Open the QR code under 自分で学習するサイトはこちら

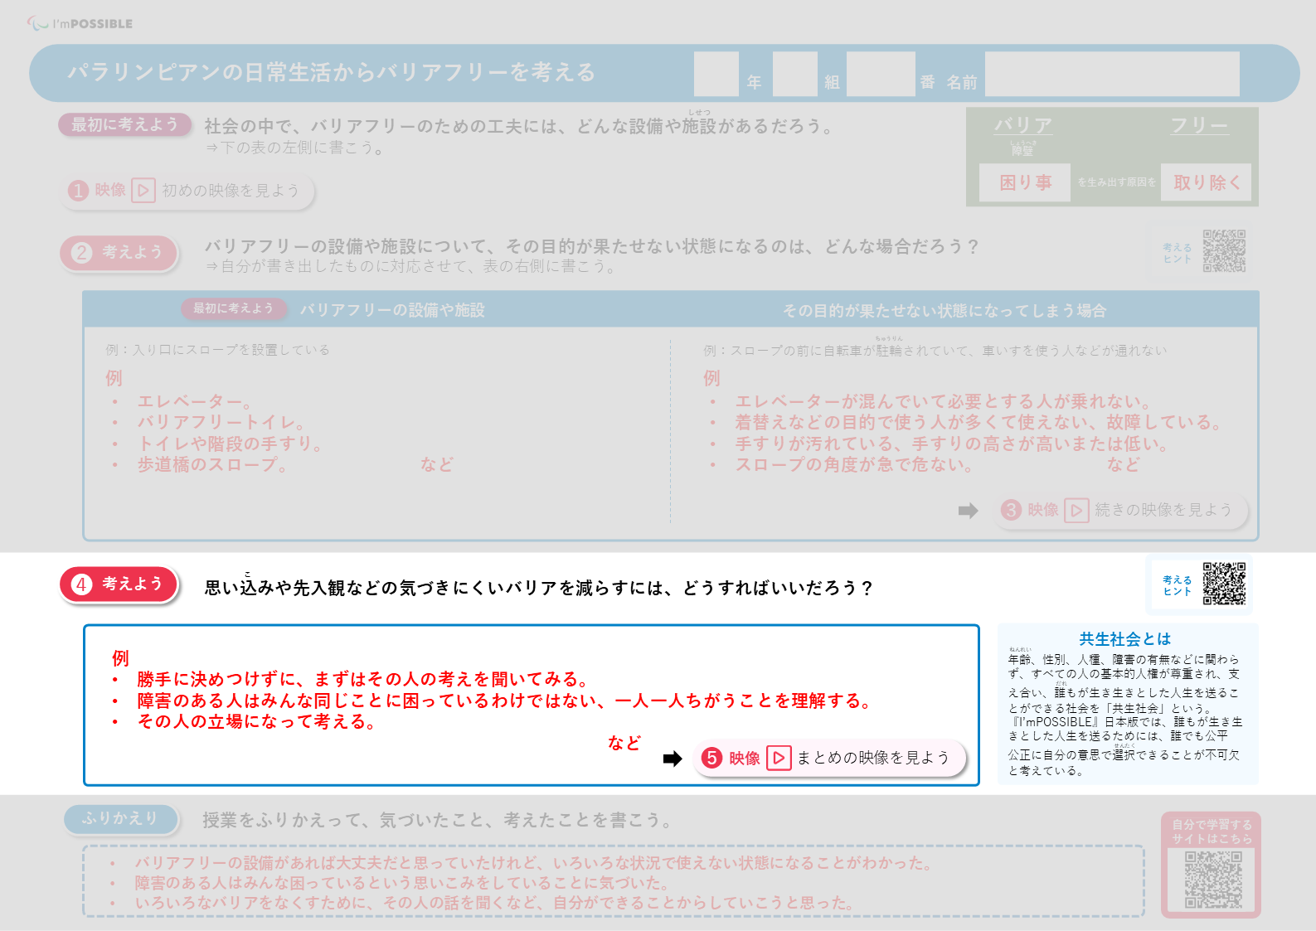pyautogui.click(x=1212, y=880)
